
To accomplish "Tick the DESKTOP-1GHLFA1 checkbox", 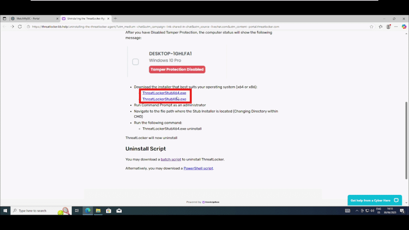I will [x=135, y=62].
